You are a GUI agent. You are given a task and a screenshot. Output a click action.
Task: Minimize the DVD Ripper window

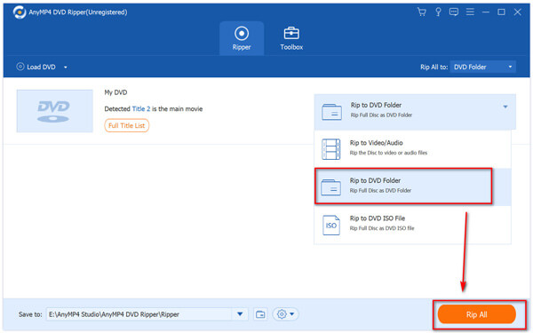coord(486,12)
